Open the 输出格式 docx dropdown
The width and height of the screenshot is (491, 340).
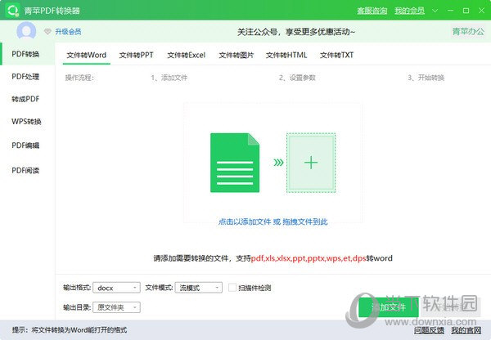pyautogui.click(x=116, y=288)
